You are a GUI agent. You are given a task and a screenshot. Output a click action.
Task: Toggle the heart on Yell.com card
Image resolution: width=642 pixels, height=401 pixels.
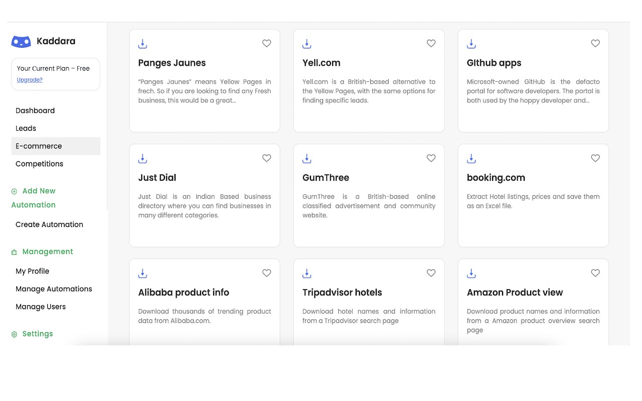pyautogui.click(x=431, y=44)
